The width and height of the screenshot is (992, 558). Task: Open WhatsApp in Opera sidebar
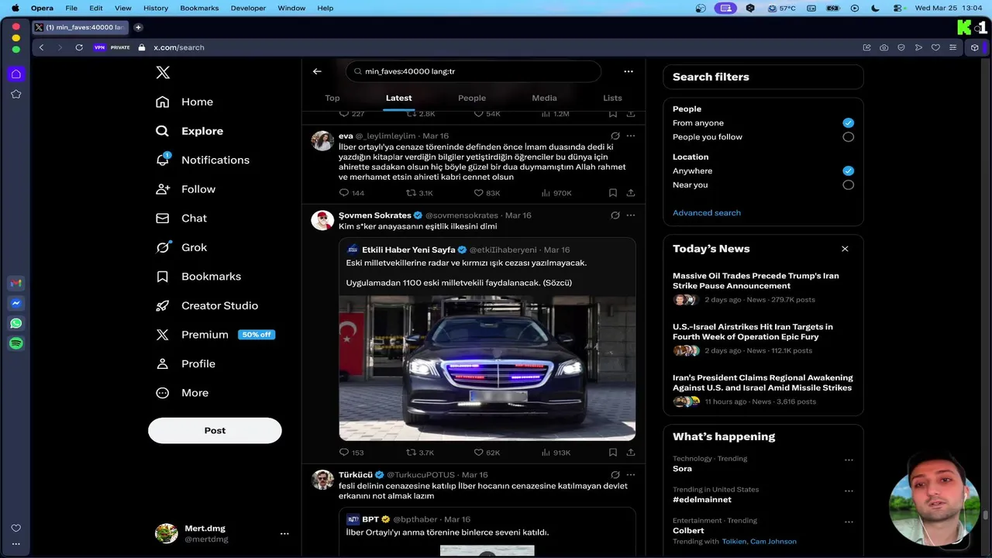(16, 323)
